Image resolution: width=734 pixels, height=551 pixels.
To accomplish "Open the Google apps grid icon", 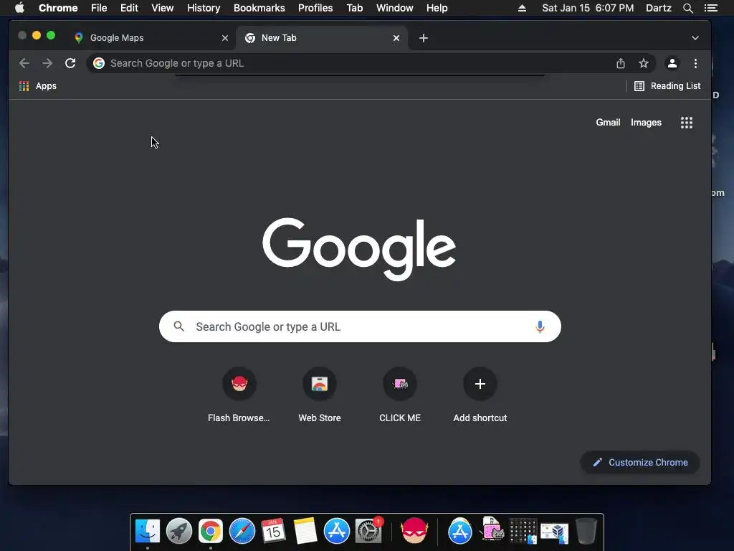I will coord(687,123).
